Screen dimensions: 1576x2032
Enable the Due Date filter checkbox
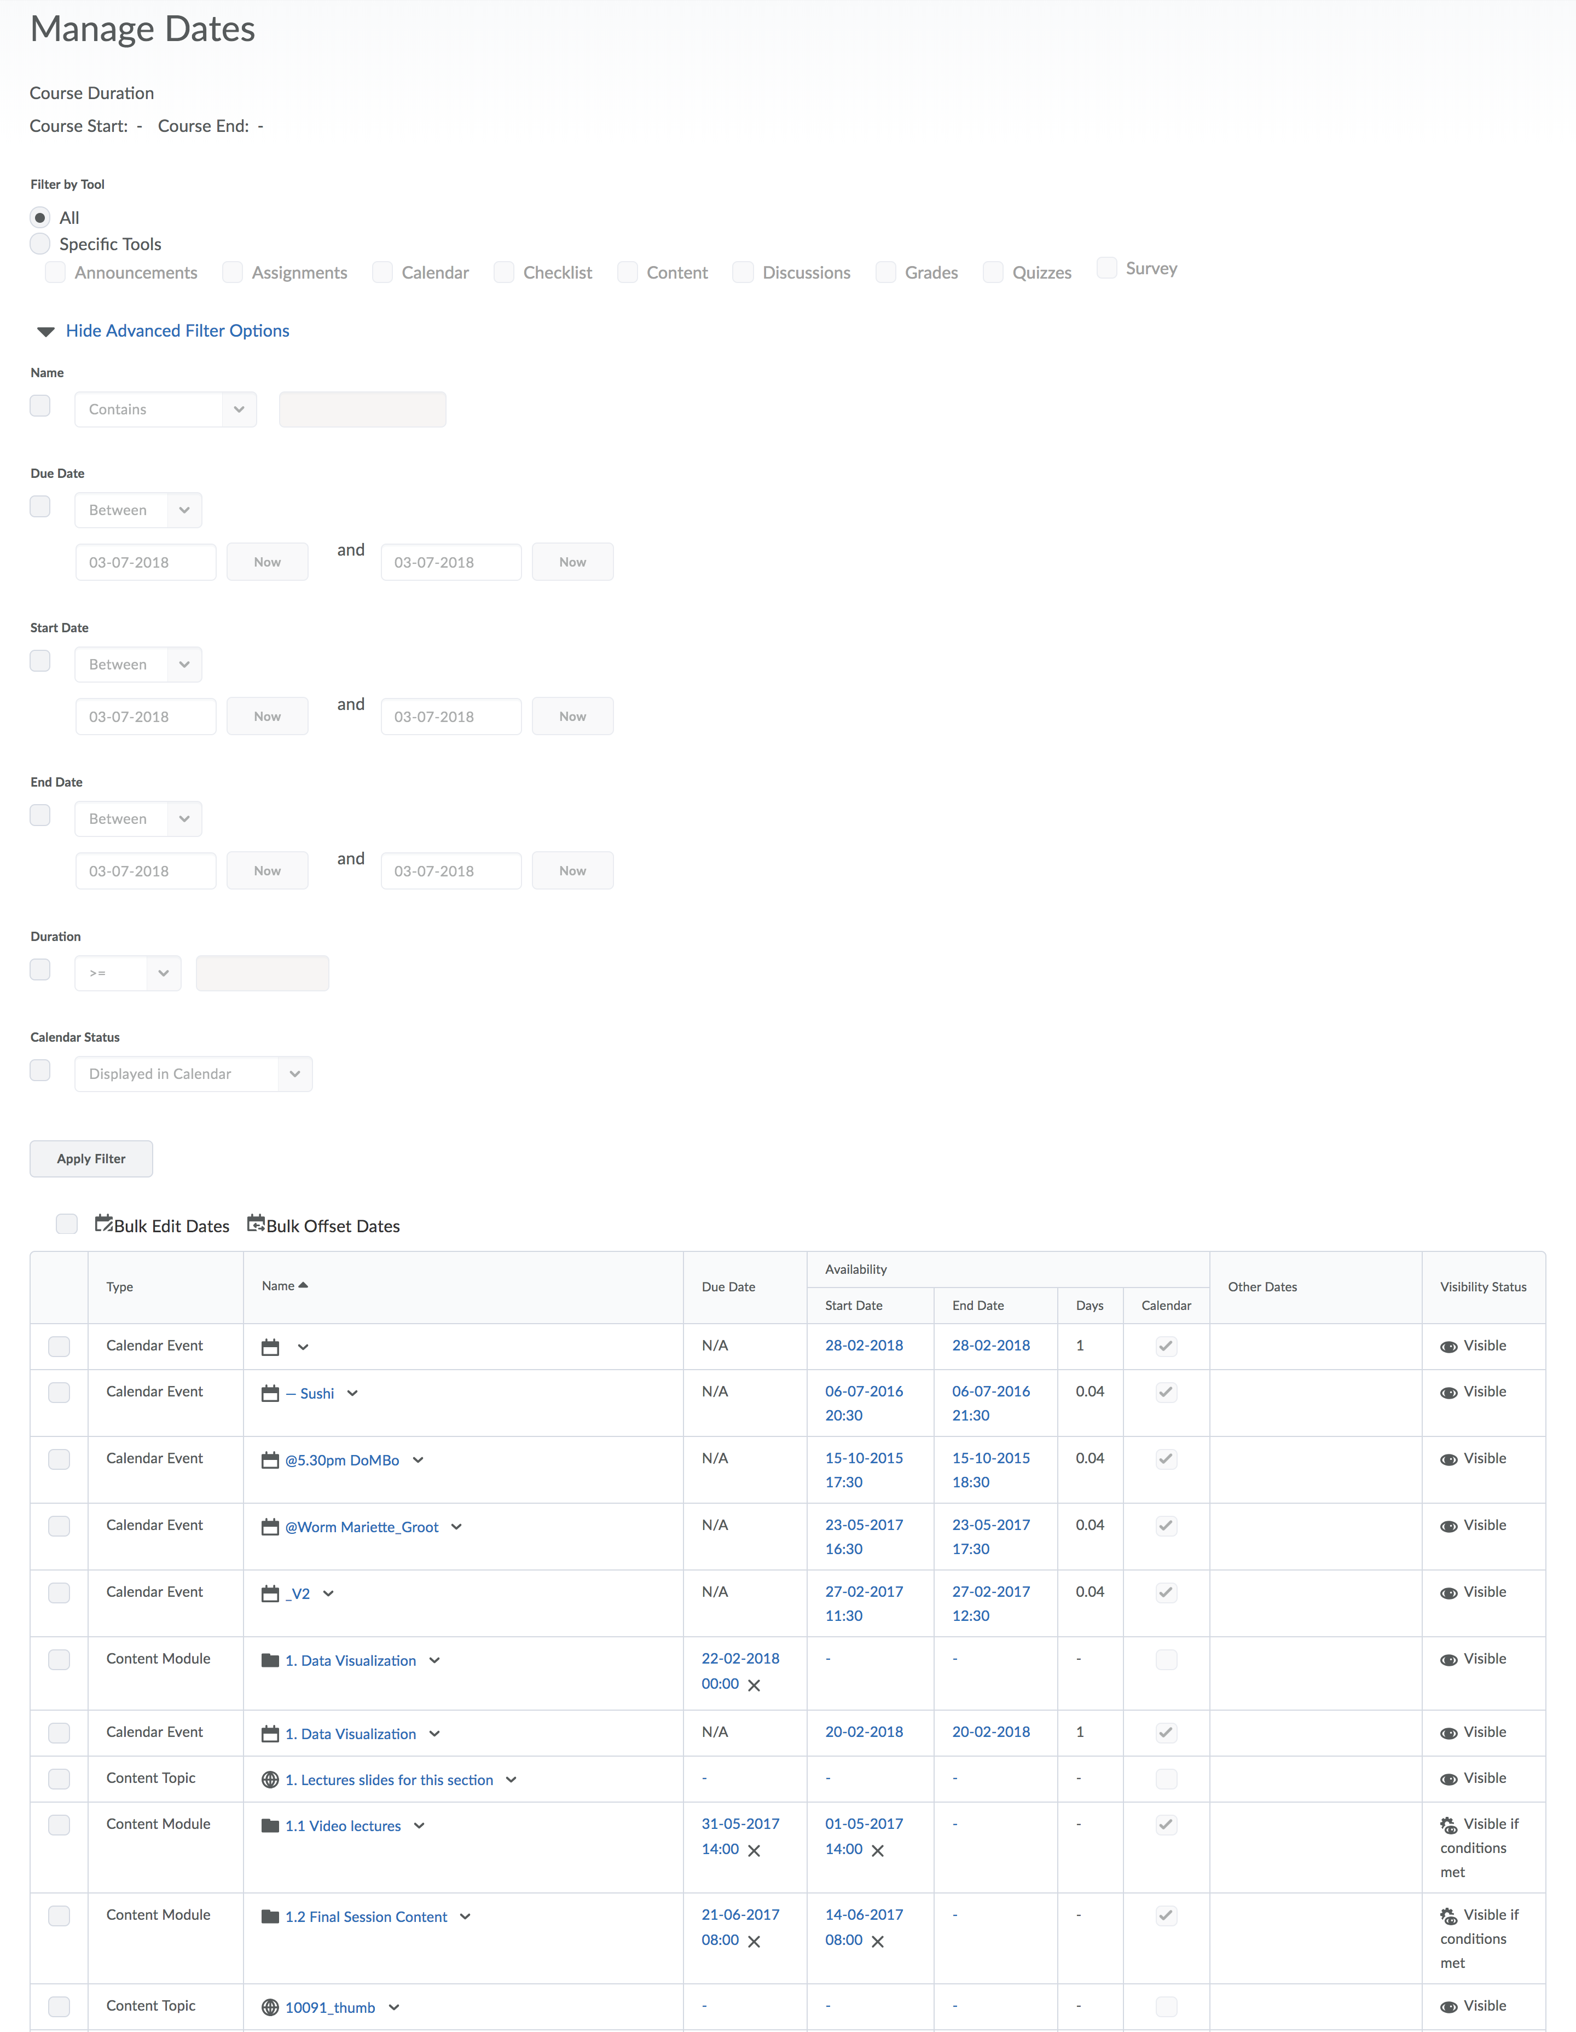pos(40,506)
